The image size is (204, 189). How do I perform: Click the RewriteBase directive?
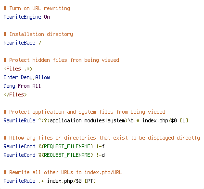pyautogui.click(x=19, y=43)
